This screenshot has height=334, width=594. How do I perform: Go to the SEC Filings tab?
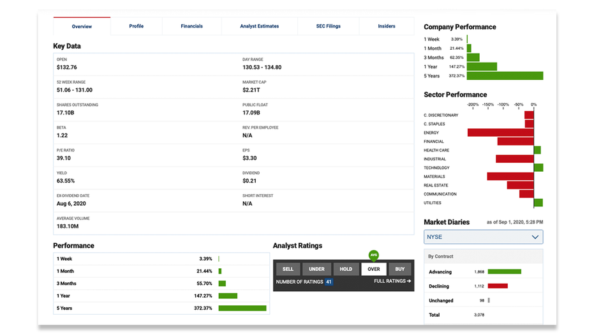pos(328,26)
